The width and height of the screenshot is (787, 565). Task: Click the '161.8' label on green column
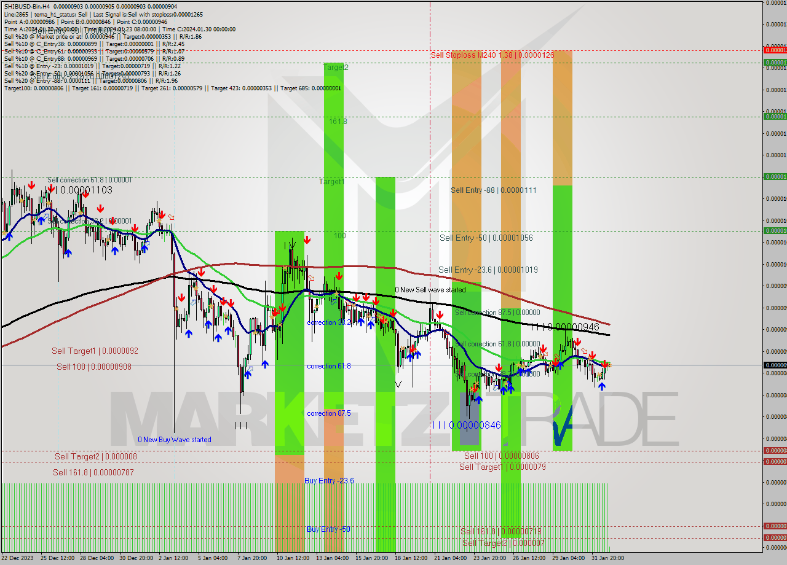point(338,122)
